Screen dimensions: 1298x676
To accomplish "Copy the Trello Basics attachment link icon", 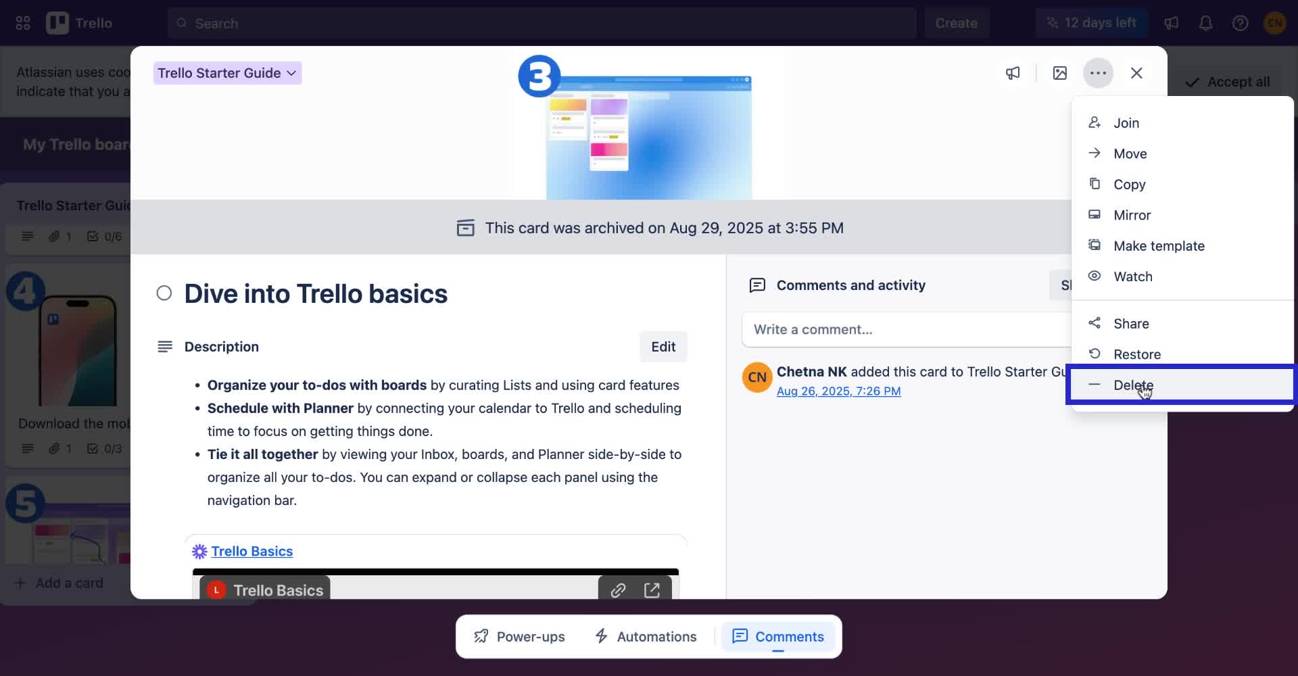I will [617, 589].
